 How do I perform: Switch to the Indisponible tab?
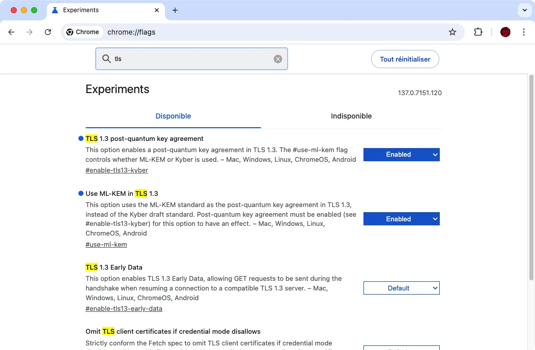point(351,116)
